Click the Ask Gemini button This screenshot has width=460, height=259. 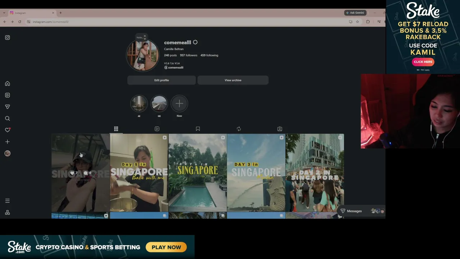[355, 13]
